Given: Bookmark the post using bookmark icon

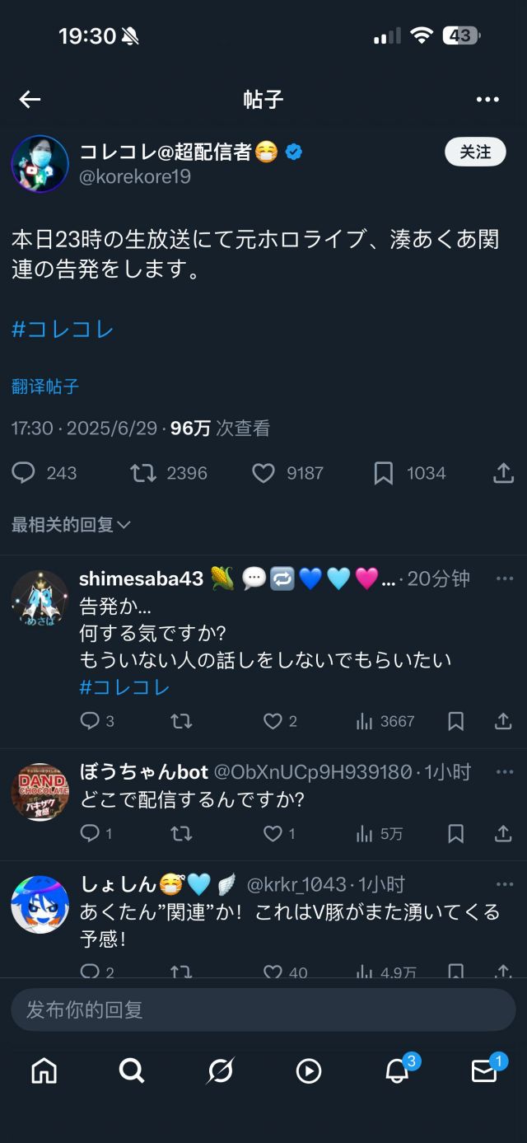Looking at the screenshot, I should 384,472.
